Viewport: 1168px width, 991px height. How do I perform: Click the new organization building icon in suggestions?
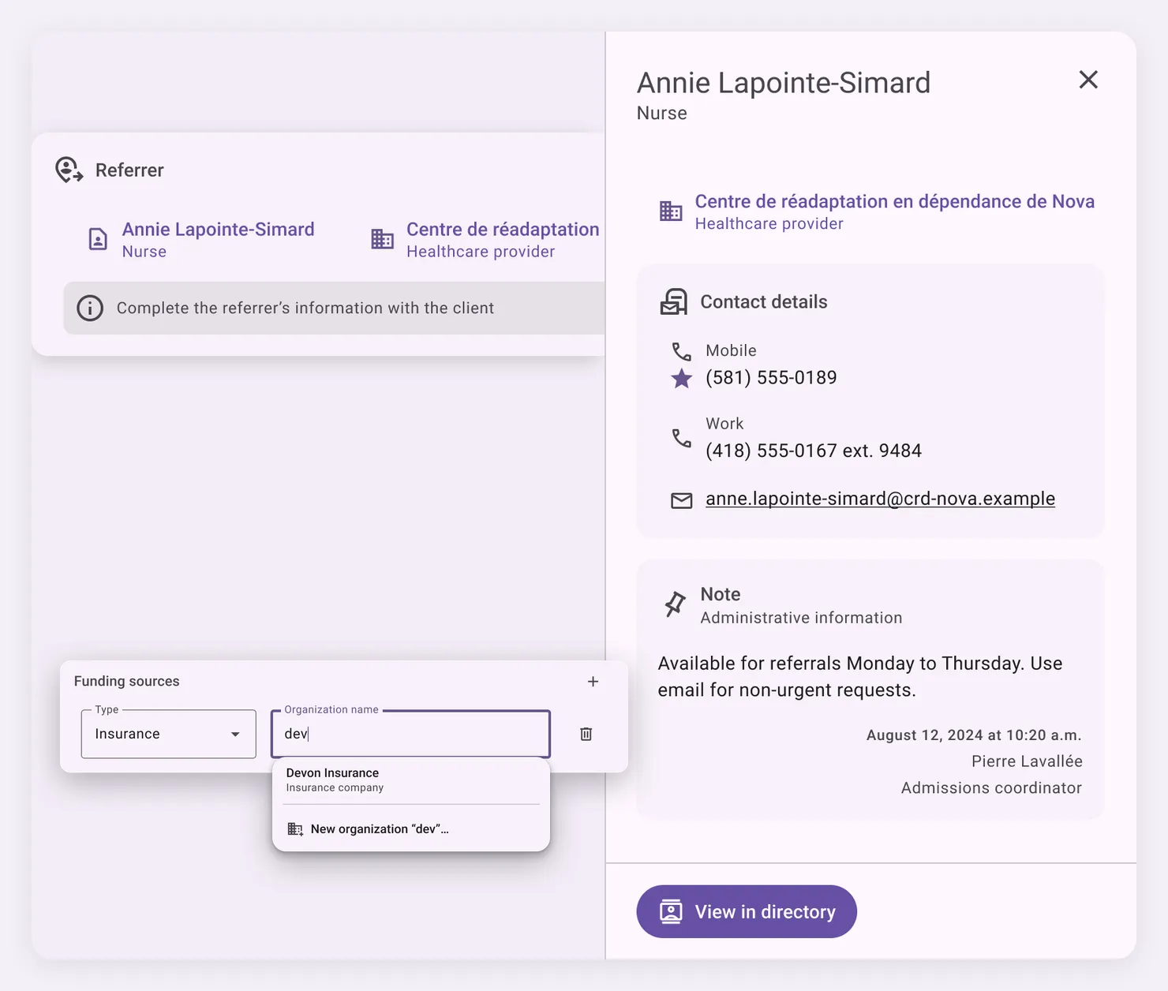point(295,829)
